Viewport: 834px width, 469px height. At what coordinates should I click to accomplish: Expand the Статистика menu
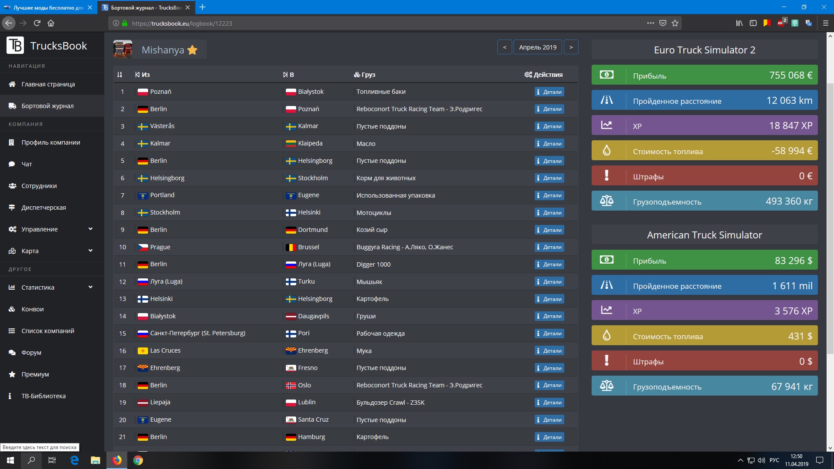(52, 287)
